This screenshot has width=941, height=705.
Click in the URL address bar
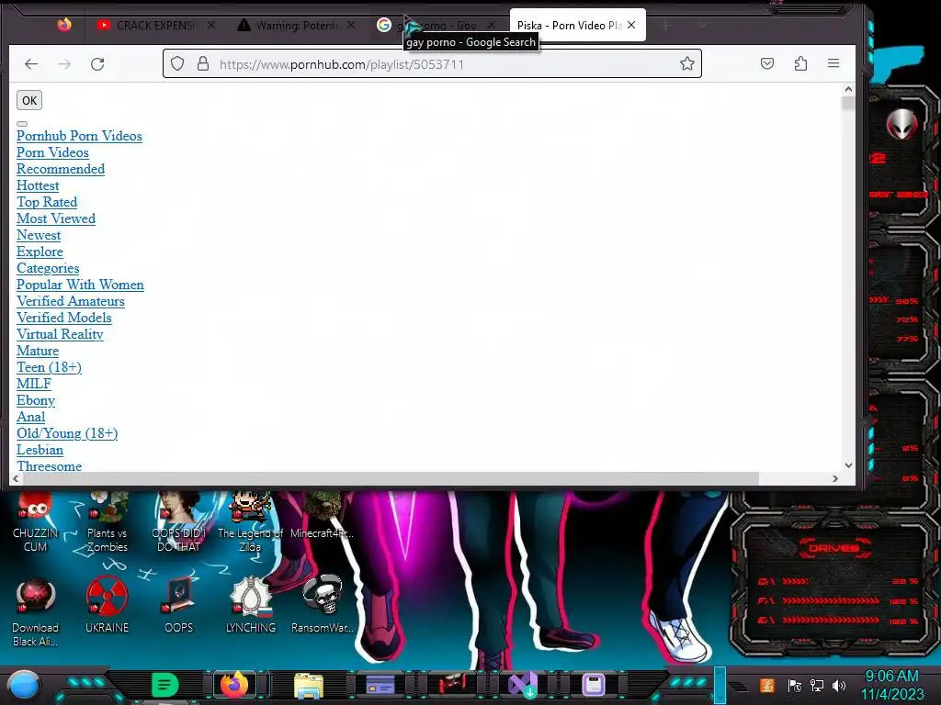click(432, 63)
